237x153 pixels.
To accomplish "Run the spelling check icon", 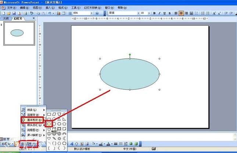I will (x=32, y=13).
